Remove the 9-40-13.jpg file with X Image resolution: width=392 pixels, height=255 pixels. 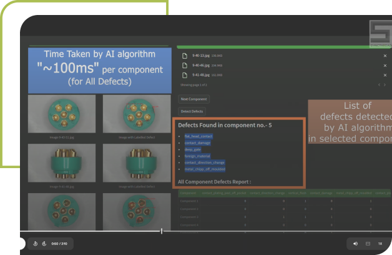coord(385,56)
